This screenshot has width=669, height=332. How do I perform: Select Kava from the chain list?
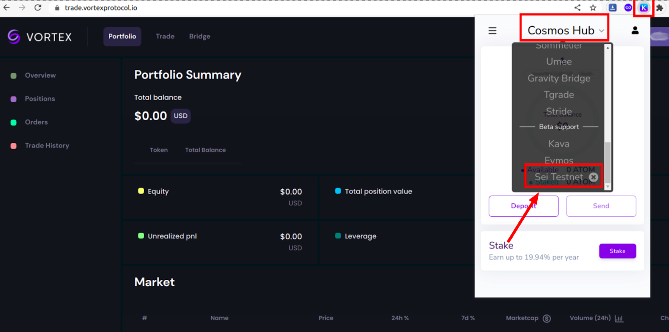click(x=559, y=144)
